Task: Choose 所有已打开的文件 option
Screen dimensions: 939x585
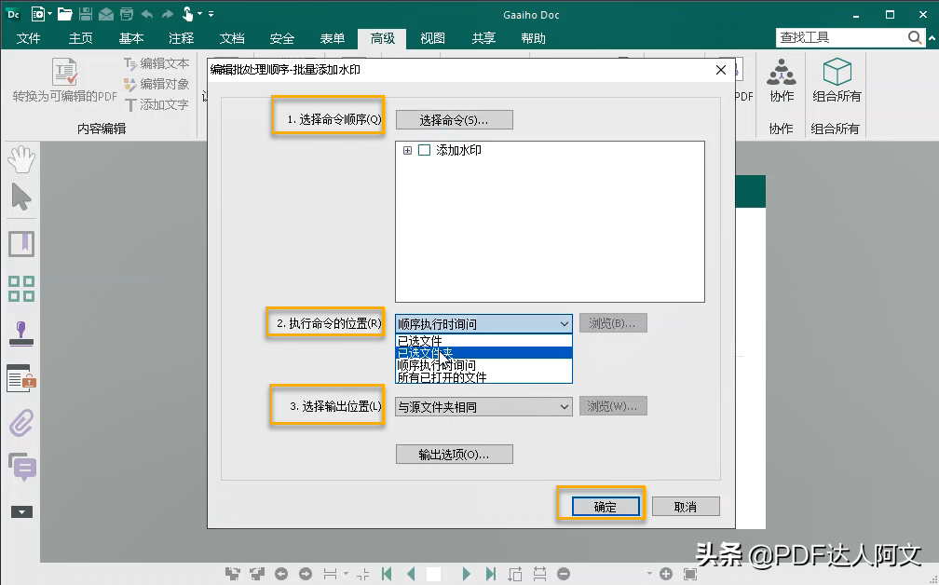Action: point(483,377)
